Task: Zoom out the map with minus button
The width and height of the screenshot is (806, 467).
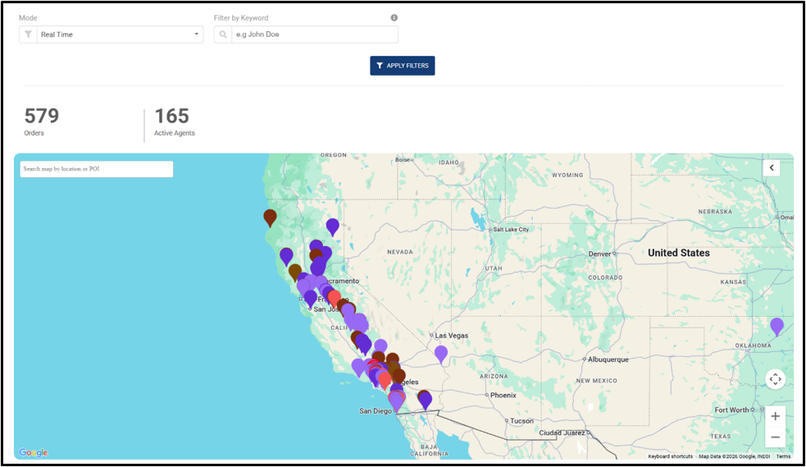Action: [775, 437]
